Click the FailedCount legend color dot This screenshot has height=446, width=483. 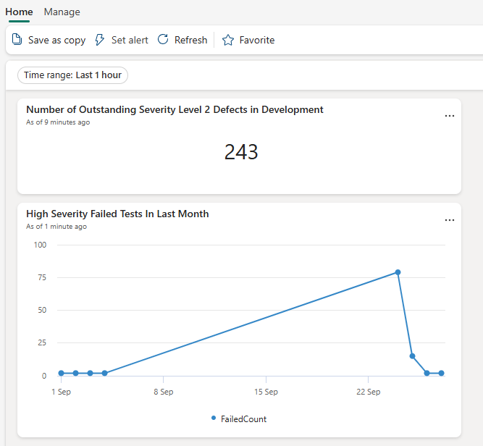[214, 418]
